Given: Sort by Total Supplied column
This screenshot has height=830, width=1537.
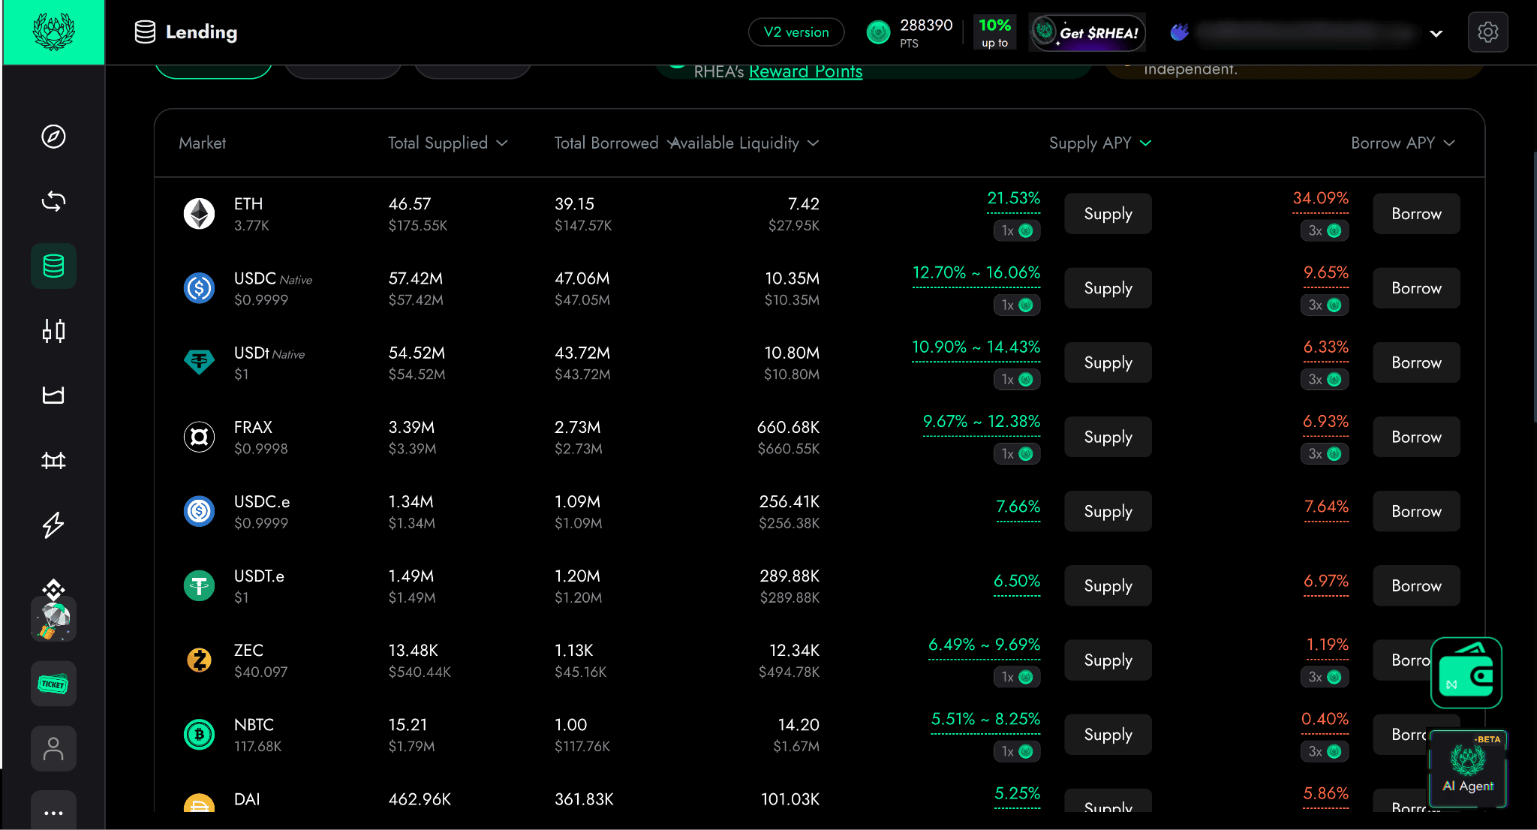Looking at the screenshot, I should click(x=448, y=143).
